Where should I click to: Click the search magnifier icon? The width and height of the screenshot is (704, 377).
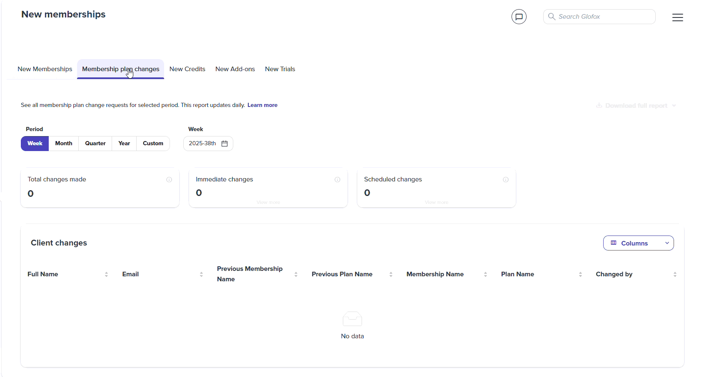click(552, 17)
